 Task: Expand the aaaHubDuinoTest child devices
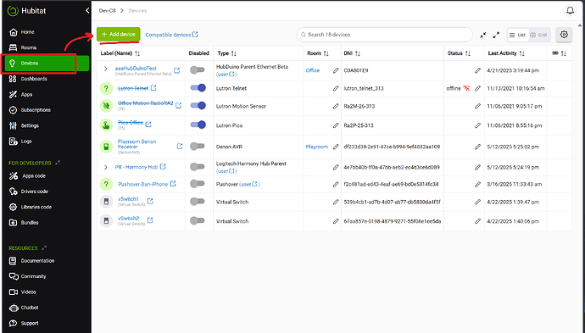coord(106,69)
